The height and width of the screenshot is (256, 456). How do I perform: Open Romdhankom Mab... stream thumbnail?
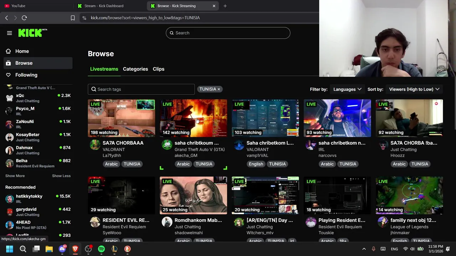[x=193, y=195]
